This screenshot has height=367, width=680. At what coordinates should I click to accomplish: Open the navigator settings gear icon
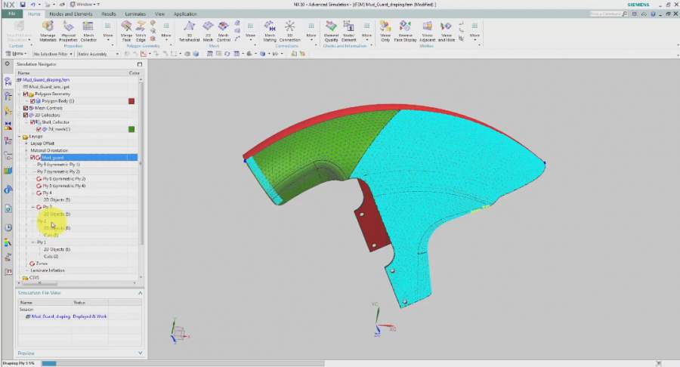7,63
